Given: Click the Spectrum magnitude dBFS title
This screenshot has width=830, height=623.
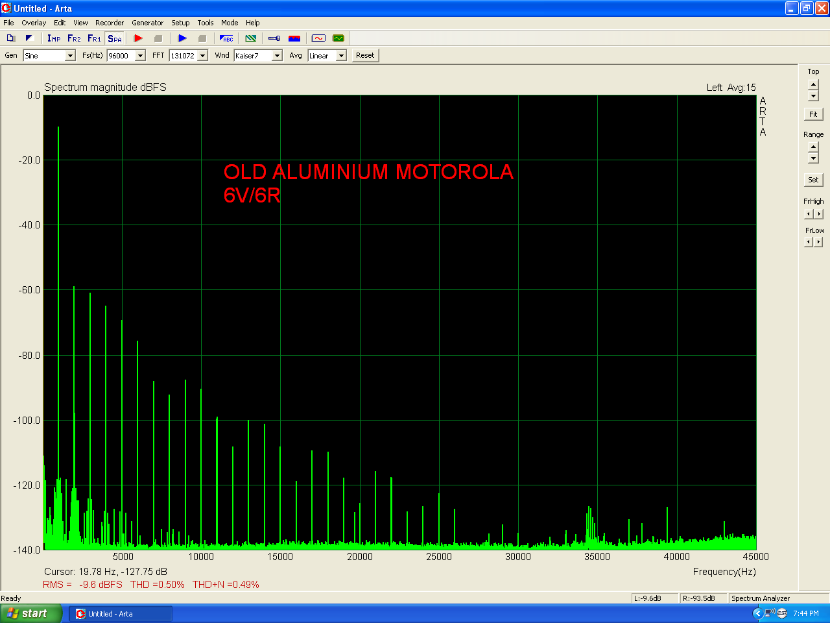Looking at the screenshot, I should [x=105, y=87].
